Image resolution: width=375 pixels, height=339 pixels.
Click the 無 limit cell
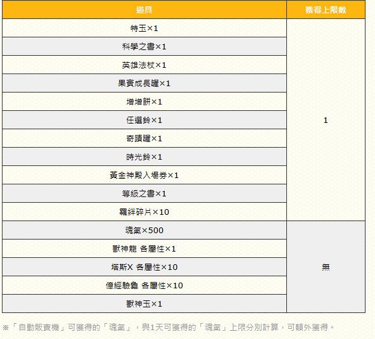tap(326, 267)
